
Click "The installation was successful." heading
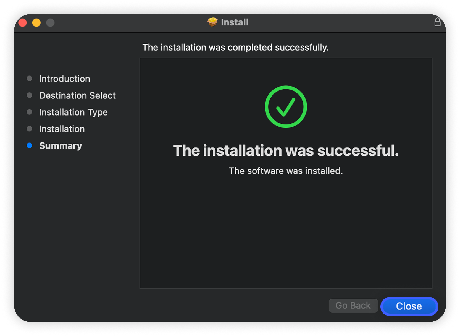tap(286, 150)
